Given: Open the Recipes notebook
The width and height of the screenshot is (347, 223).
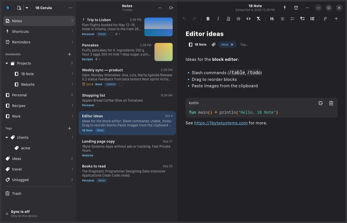Looking at the screenshot, I should (x=39, y=106).
